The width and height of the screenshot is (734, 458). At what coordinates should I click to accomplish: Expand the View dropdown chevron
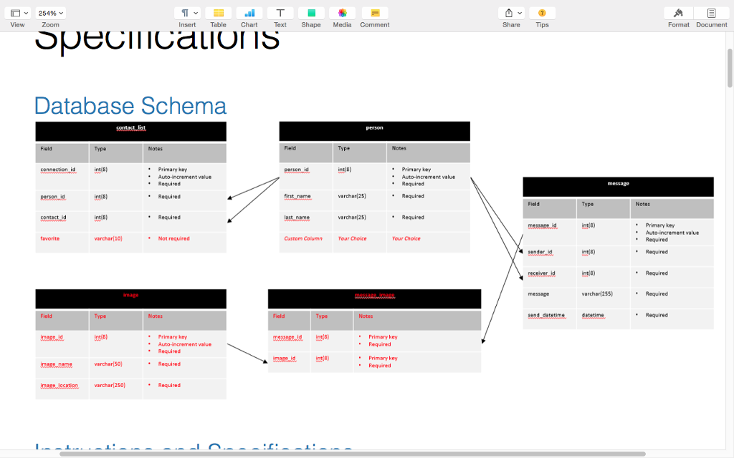(27, 12)
